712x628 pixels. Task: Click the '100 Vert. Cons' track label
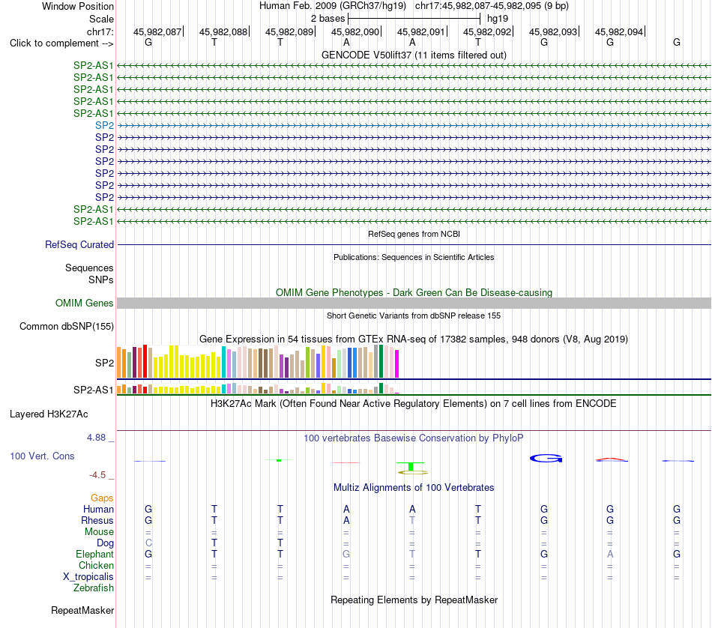point(42,456)
